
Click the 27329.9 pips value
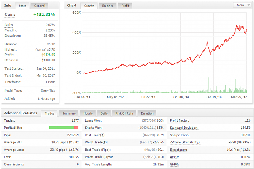point(73,135)
